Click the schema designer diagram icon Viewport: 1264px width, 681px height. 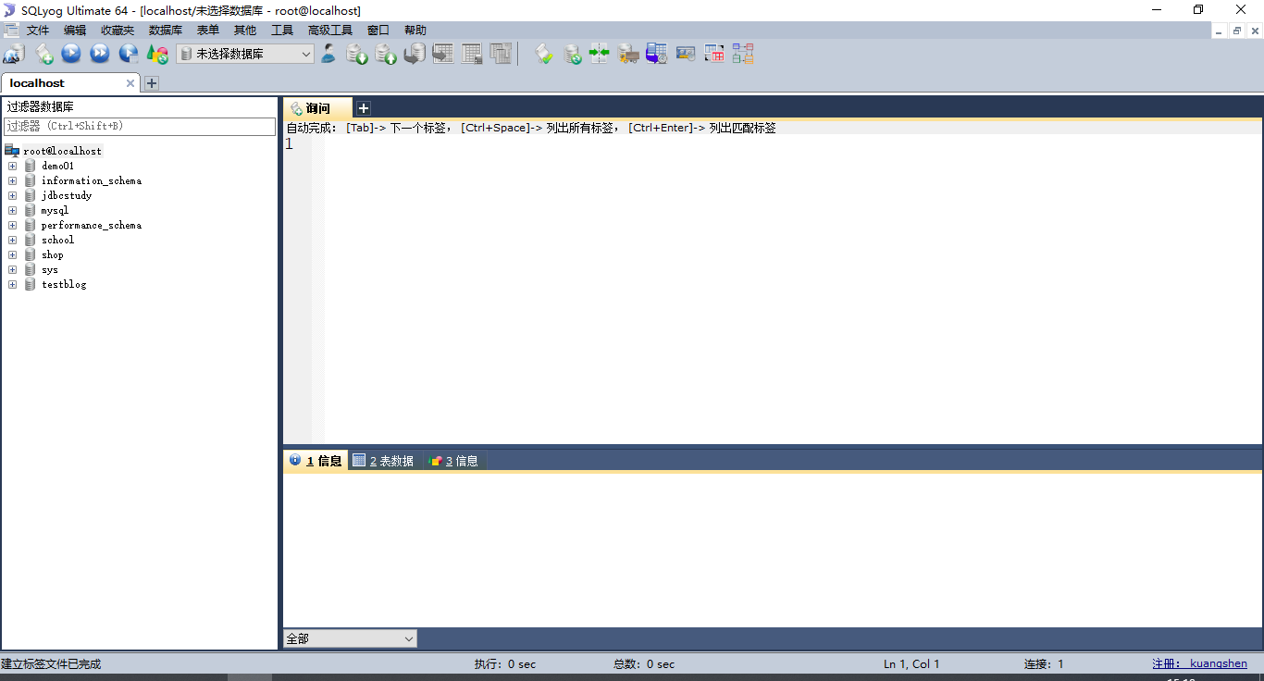click(743, 54)
